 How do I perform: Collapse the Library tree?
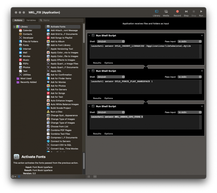coord(15,27)
